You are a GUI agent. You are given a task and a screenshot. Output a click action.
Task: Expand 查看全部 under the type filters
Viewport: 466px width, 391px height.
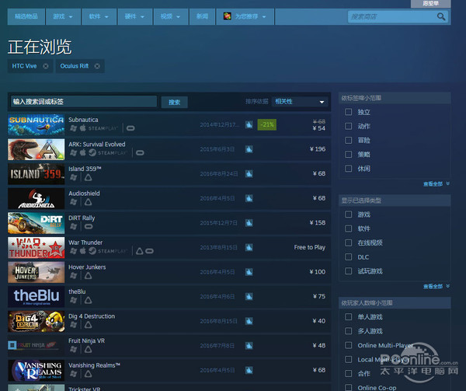click(x=436, y=286)
